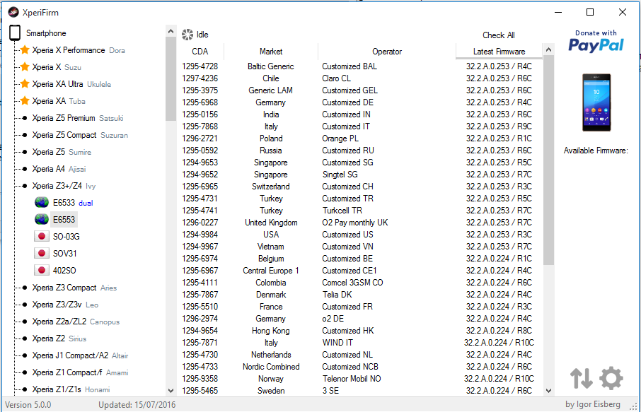The height and width of the screenshot is (412, 641).
Task: Click the star icon beside Xperia XA Tuba
Action: tap(25, 101)
